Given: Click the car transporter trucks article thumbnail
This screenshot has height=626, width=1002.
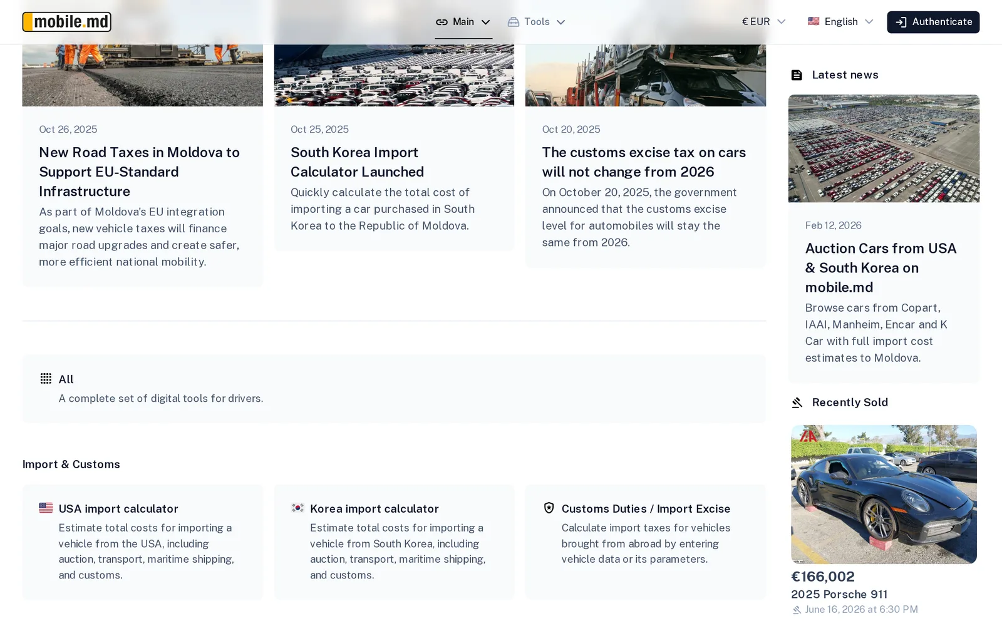Looking at the screenshot, I should click(645, 75).
